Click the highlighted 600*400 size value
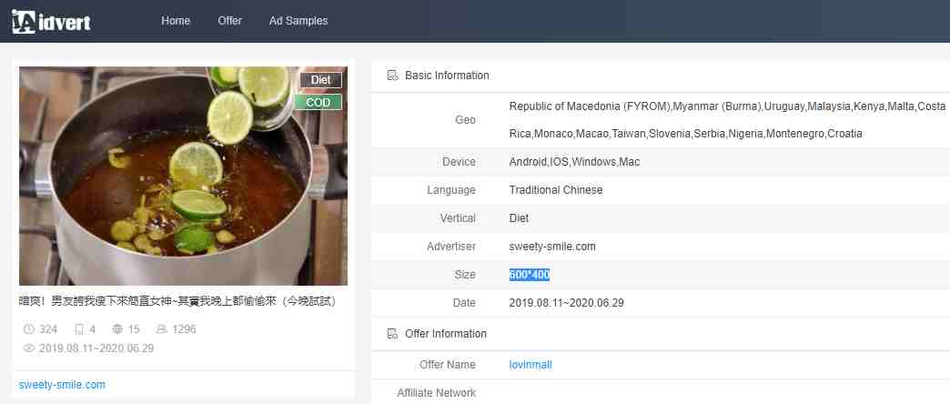This screenshot has height=404, width=950. (x=530, y=275)
